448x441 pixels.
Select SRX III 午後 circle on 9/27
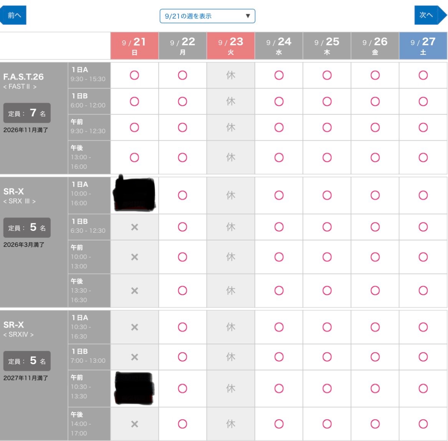[423, 291]
